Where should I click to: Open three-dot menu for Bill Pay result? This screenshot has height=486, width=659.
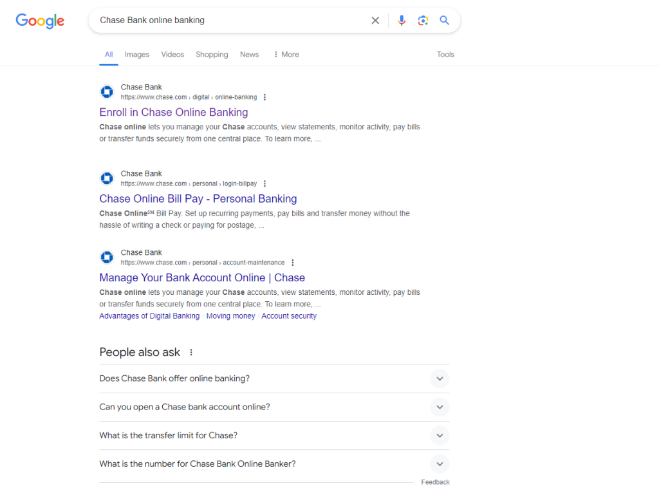[265, 183]
